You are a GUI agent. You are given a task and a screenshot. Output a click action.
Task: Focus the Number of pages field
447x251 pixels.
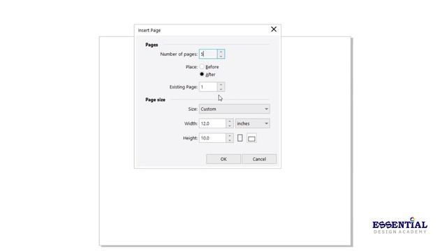click(x=208, y=54)
